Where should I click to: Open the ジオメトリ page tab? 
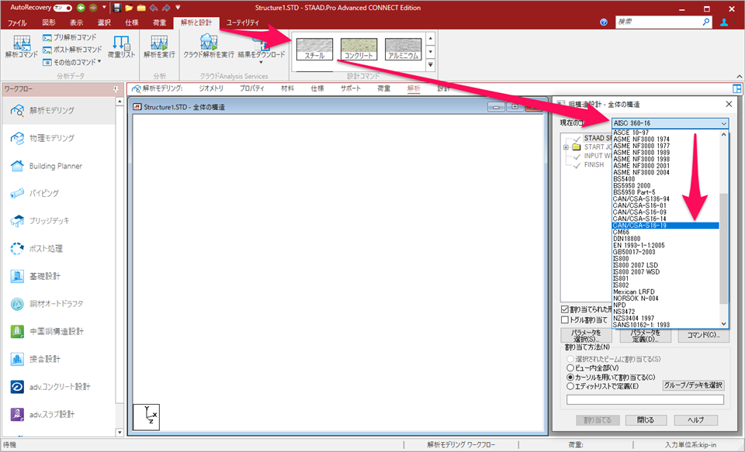click(211, 88)
